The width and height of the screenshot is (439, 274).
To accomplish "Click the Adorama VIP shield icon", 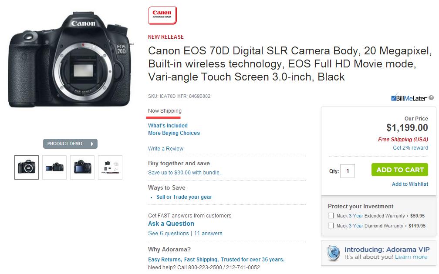I will pos(333,253).
